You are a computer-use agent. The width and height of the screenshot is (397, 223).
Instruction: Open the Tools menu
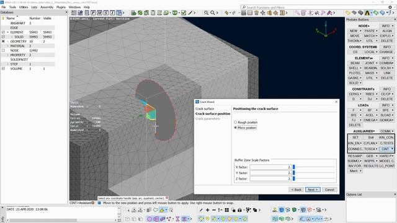(x=12, y=7)
